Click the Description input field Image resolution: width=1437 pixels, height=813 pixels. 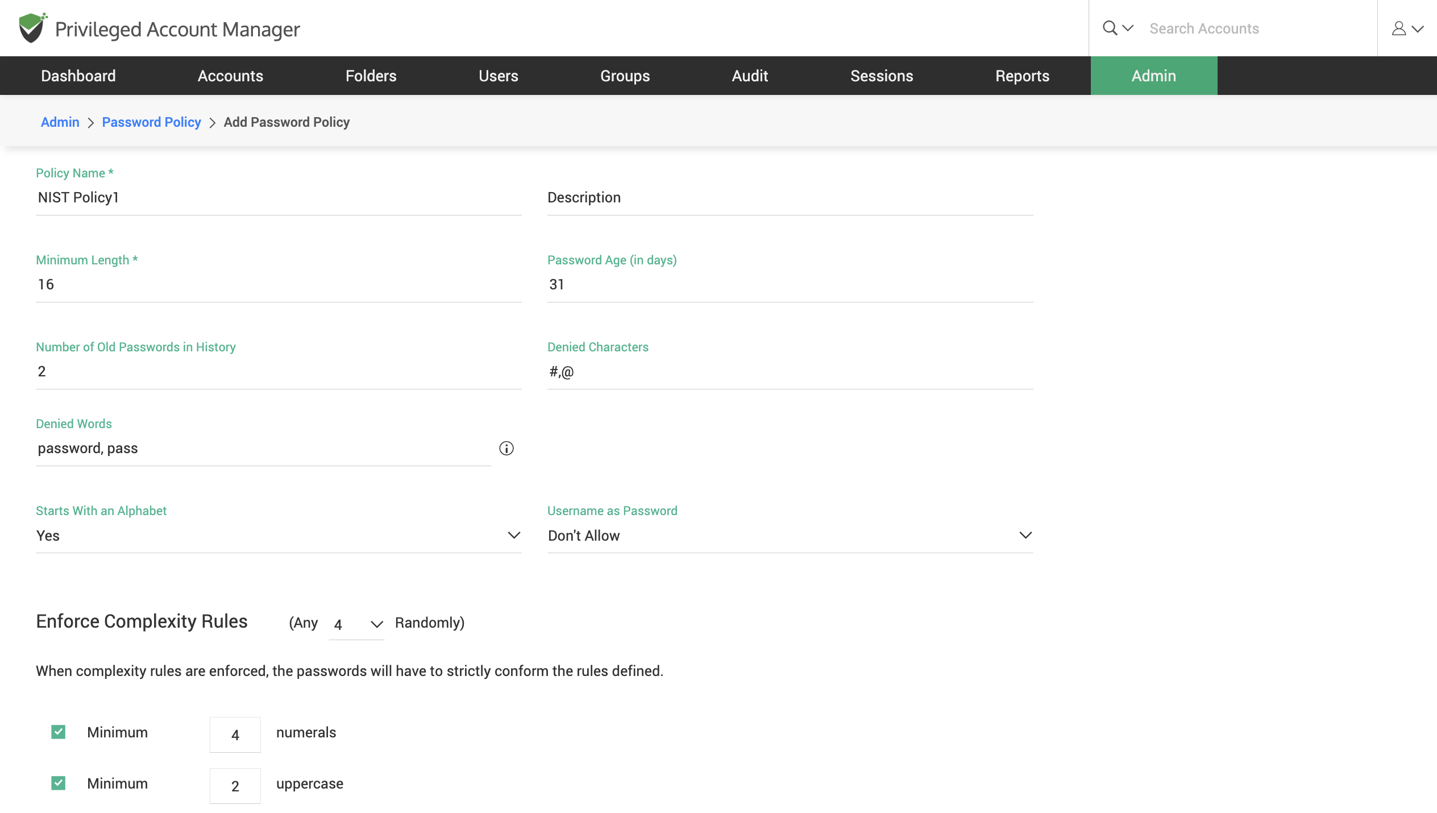point(790,197)
